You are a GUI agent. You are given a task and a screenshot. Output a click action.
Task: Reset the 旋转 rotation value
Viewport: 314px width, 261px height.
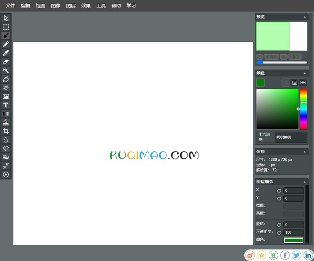coord(279,225)
